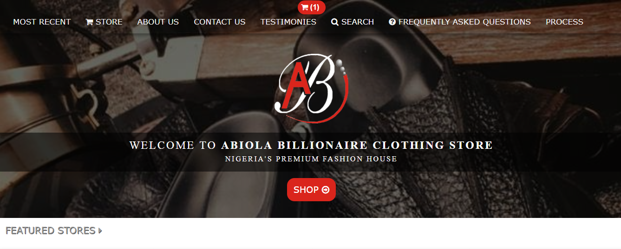
Task: Click the Nigeria's Premium Fashion House tagline
Action: [311, 159]
